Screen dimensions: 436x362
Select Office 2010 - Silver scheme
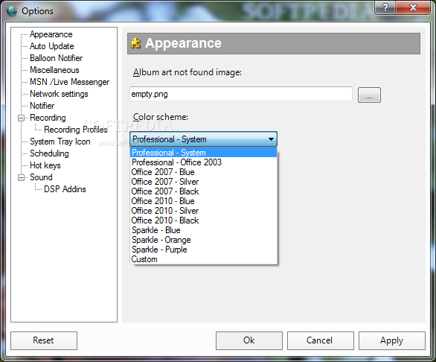(204, 211)
